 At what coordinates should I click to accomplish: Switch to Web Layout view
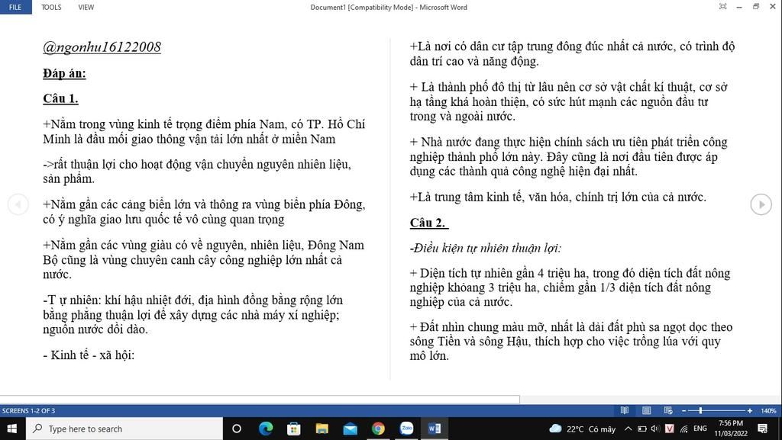(x=668, y=410)
